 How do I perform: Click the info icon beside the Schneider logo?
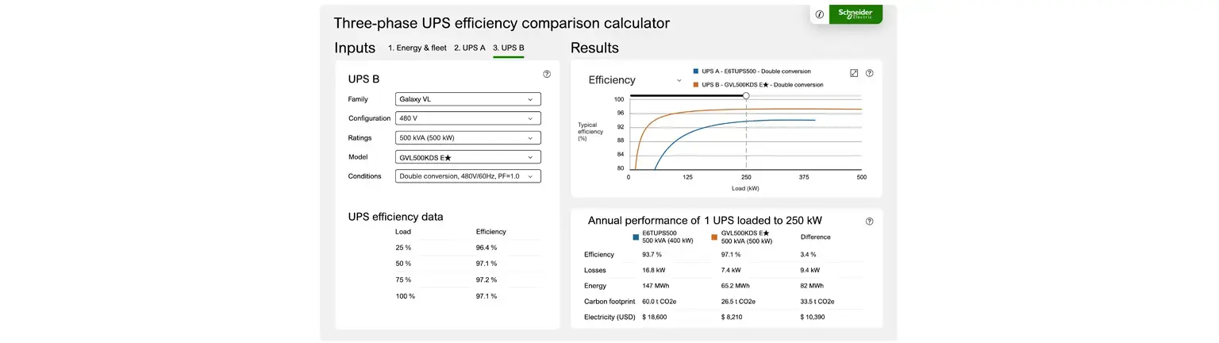click(x=820, y=13)
